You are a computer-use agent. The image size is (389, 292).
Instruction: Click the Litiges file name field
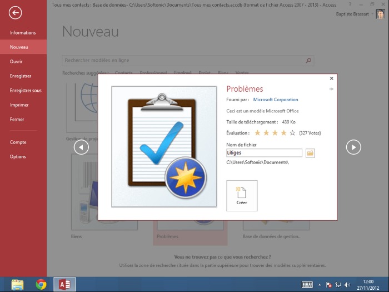click(x=264, y=153)
